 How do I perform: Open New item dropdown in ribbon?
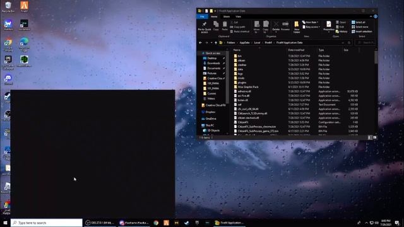point(311,23)
